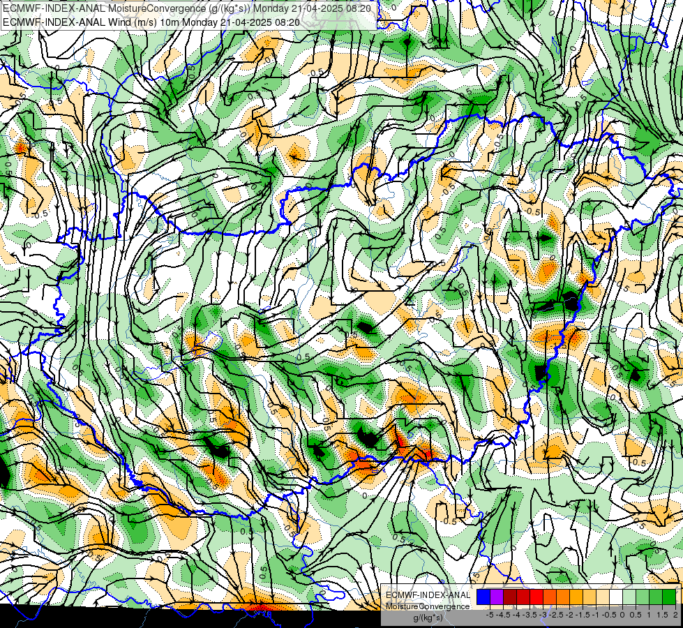Click the legend scale's -0.5 tick value
This screenshot has width=683, height=628.
click(609, 615)
